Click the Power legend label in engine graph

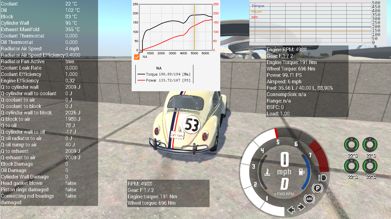(x=257, y=12)
